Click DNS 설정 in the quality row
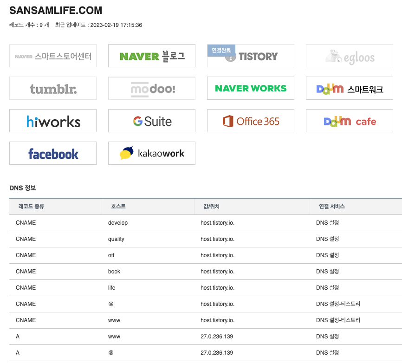The height and width of the screenshot is (363, 402). click(x=327, y=239)
